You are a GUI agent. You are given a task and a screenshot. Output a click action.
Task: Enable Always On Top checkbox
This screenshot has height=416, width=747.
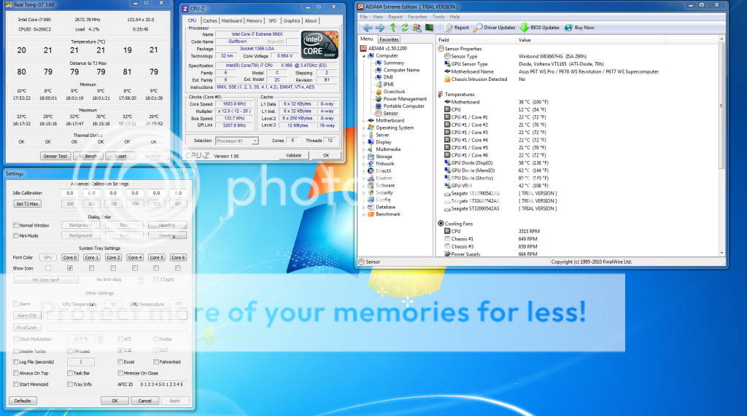[x=16, y=373]
